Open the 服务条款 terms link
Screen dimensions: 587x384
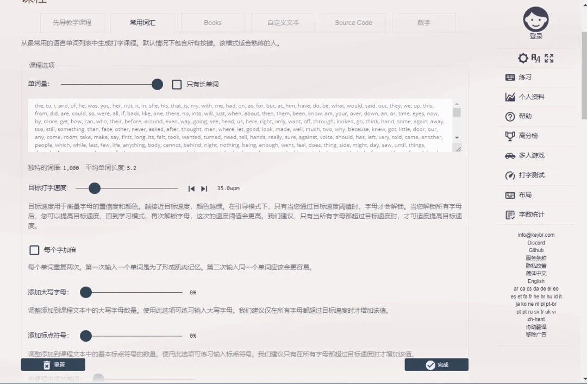tap(536, 258)
